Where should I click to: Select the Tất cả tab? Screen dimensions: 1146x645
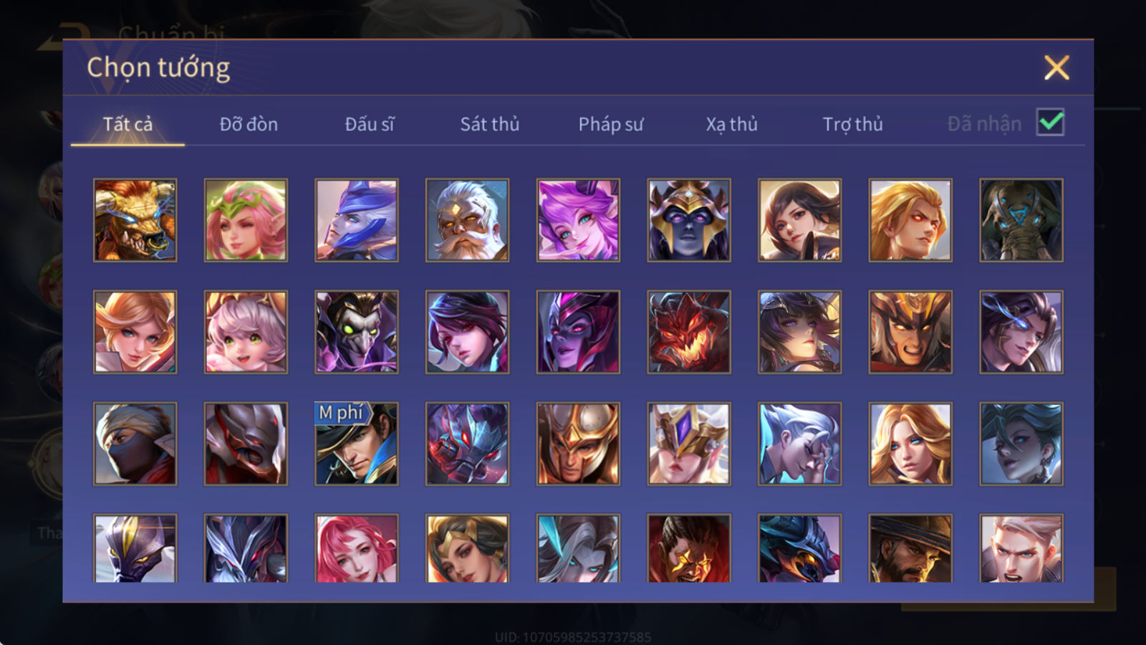point(127,124)
